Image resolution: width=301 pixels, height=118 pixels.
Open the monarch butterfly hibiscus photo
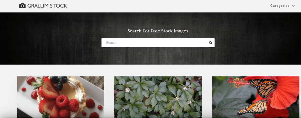point(255,97)
